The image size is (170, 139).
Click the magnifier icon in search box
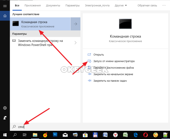pos(14,127)
